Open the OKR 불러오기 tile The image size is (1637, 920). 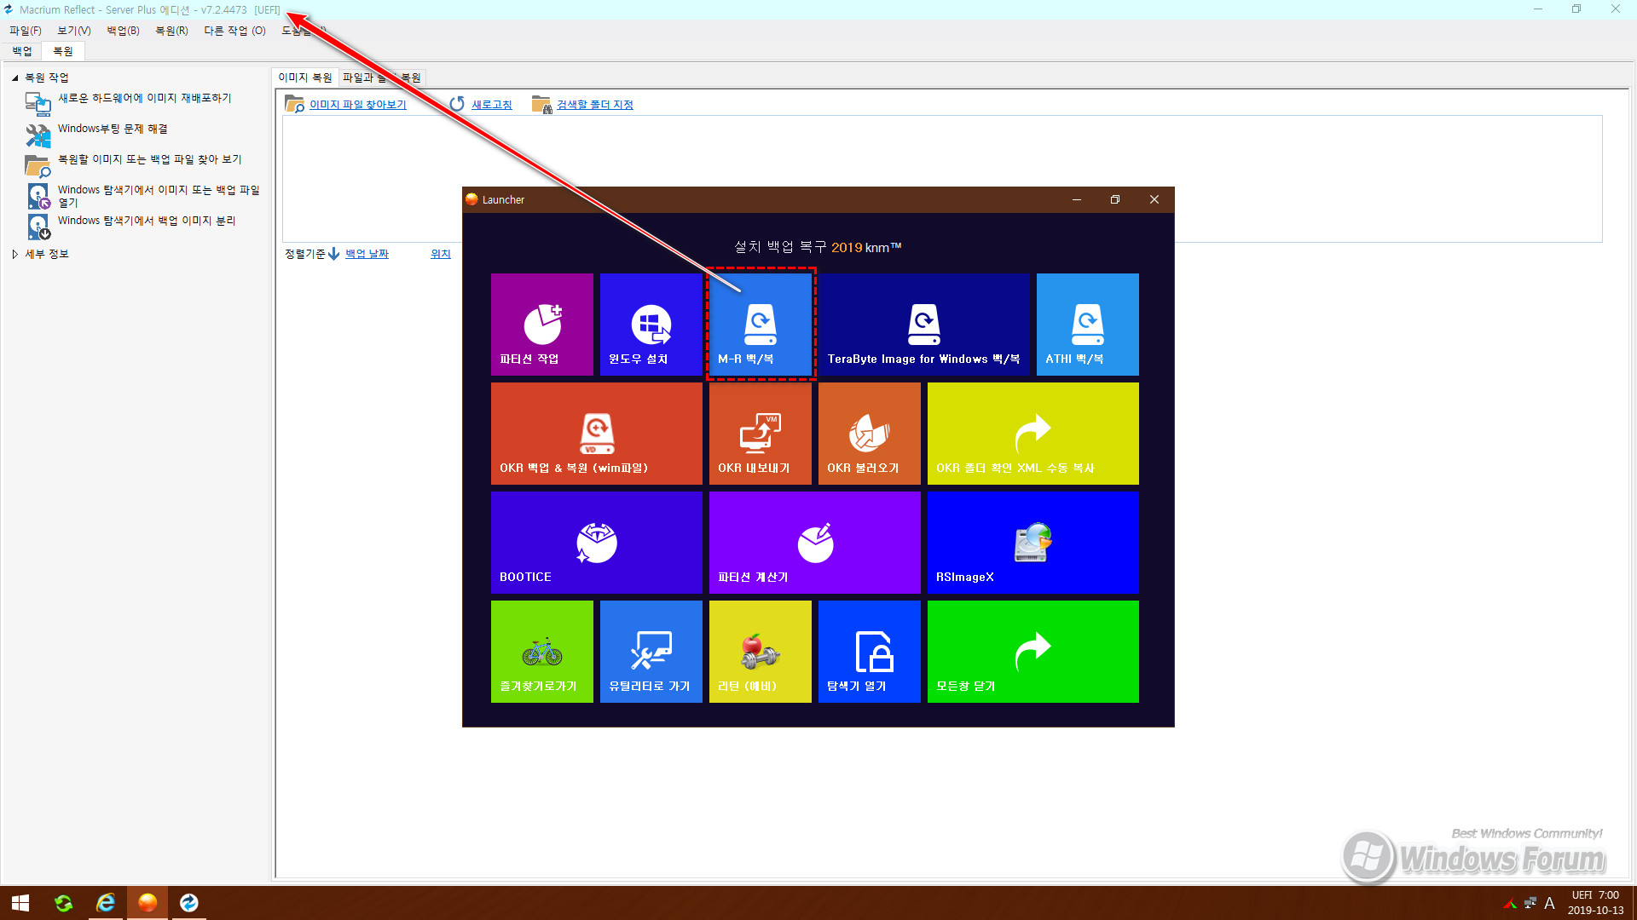pyautogui.click(x=869, y=434)
